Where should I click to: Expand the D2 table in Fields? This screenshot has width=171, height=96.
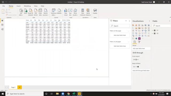click(x=153, y=33)
